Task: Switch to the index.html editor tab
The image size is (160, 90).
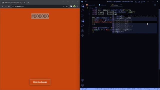Action: 90,5
